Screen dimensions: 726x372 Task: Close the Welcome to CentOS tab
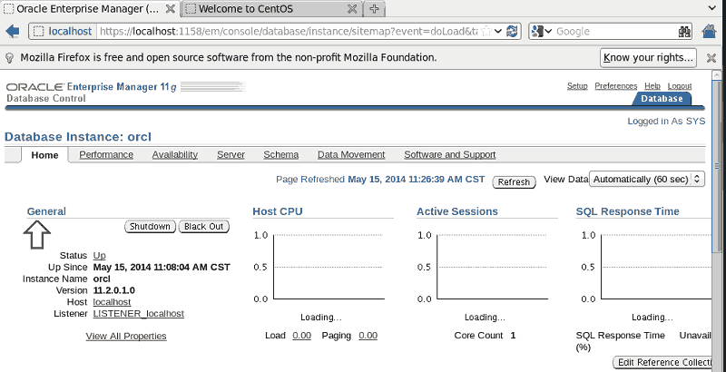point(352,9)
